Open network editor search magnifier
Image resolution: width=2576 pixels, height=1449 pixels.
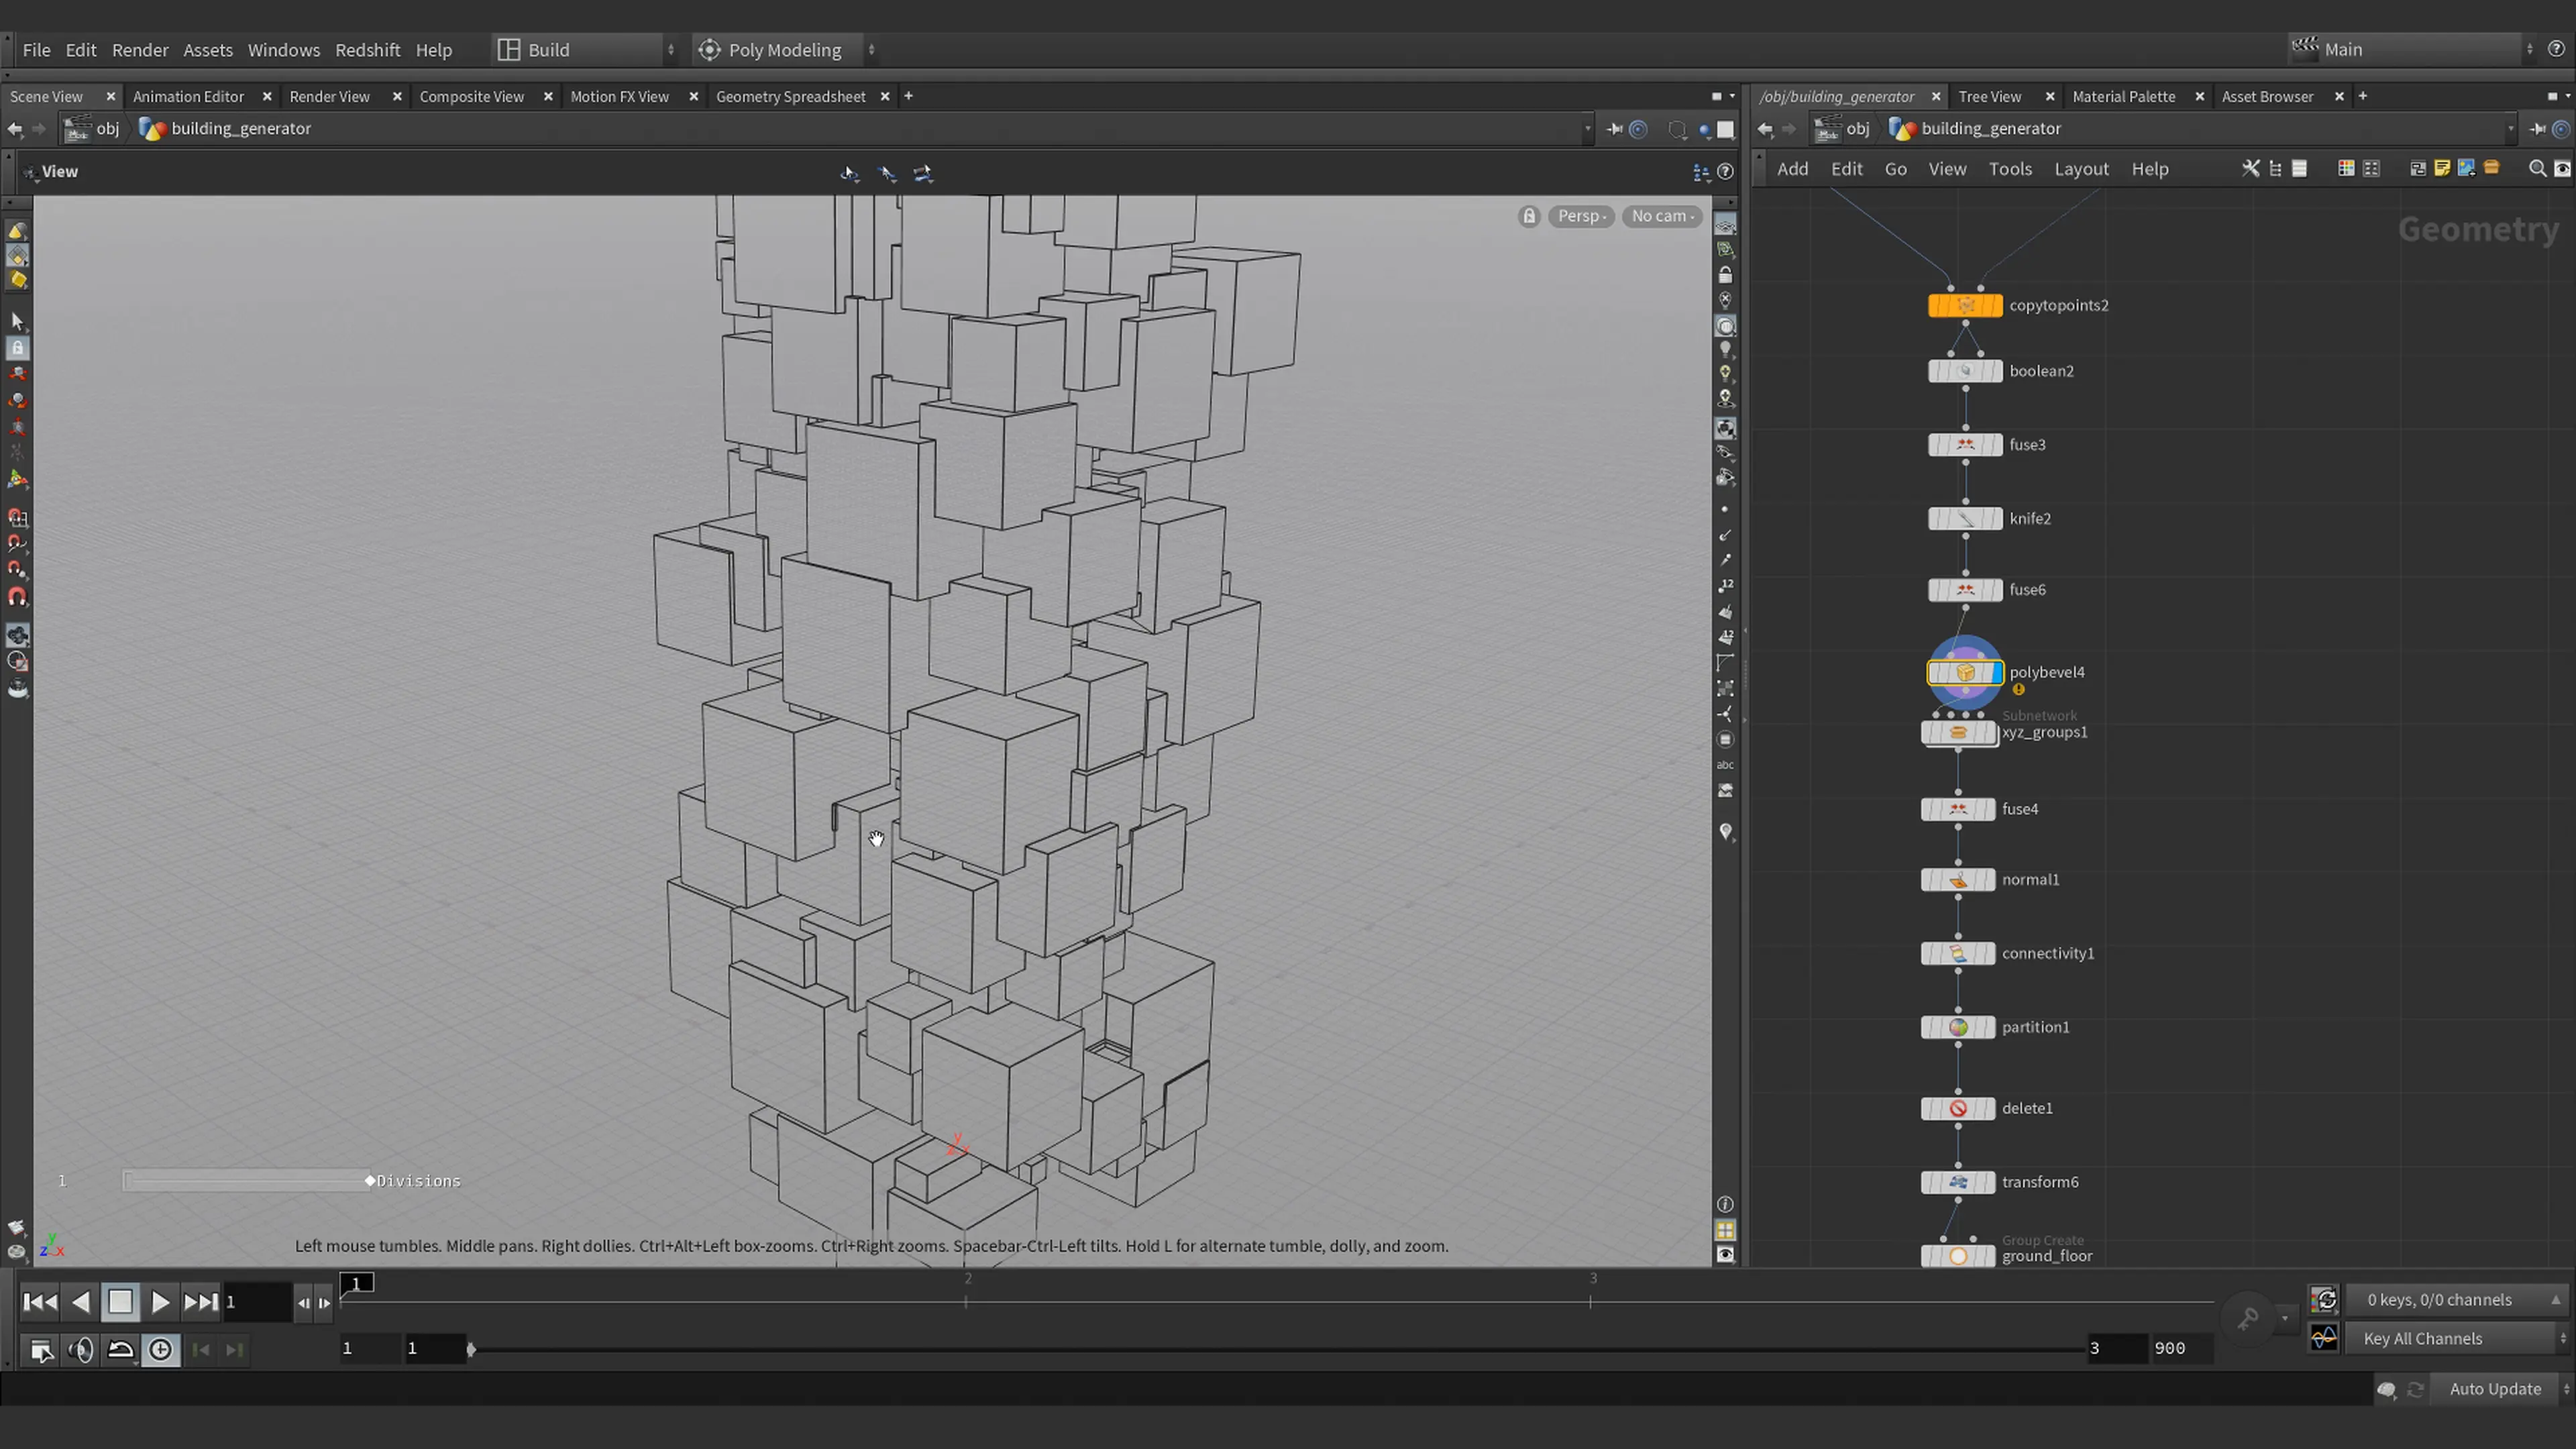2537,169
